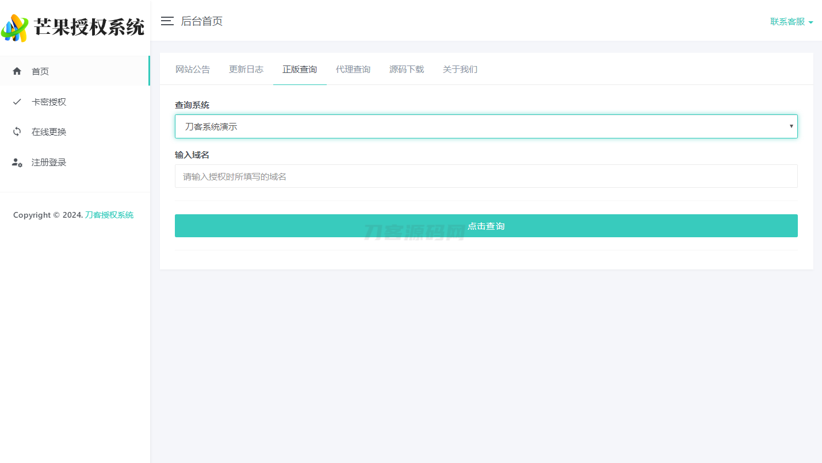Screen dimensions: 822x463
Task: Open the 查询系统 dropdown selector
Action: coord(486,126)
